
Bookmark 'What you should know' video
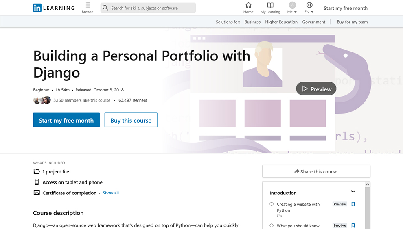pos(353,225)
